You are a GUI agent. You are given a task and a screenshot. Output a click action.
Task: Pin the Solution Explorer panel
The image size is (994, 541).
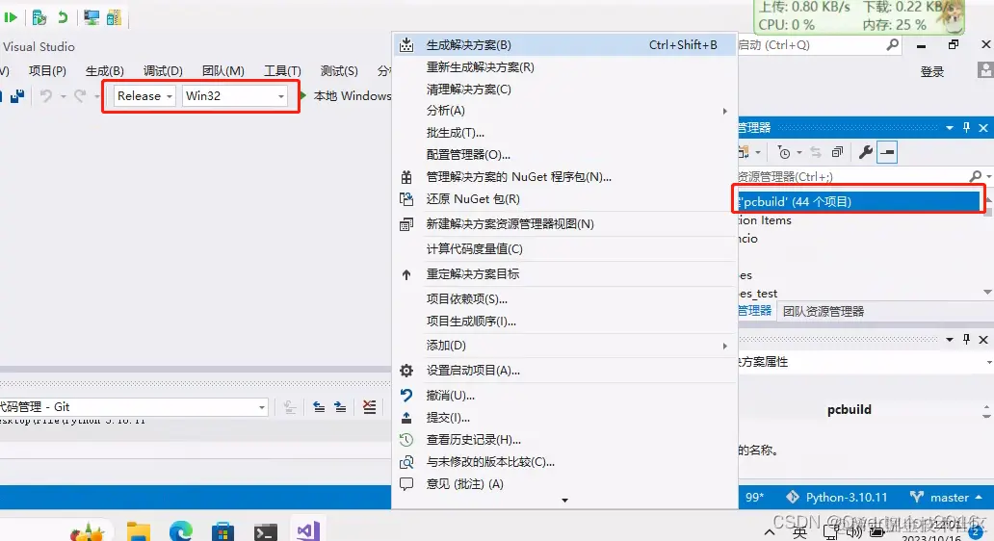click(966, 127)
